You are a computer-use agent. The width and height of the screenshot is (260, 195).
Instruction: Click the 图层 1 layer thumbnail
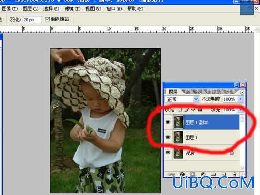pos(178,137)
